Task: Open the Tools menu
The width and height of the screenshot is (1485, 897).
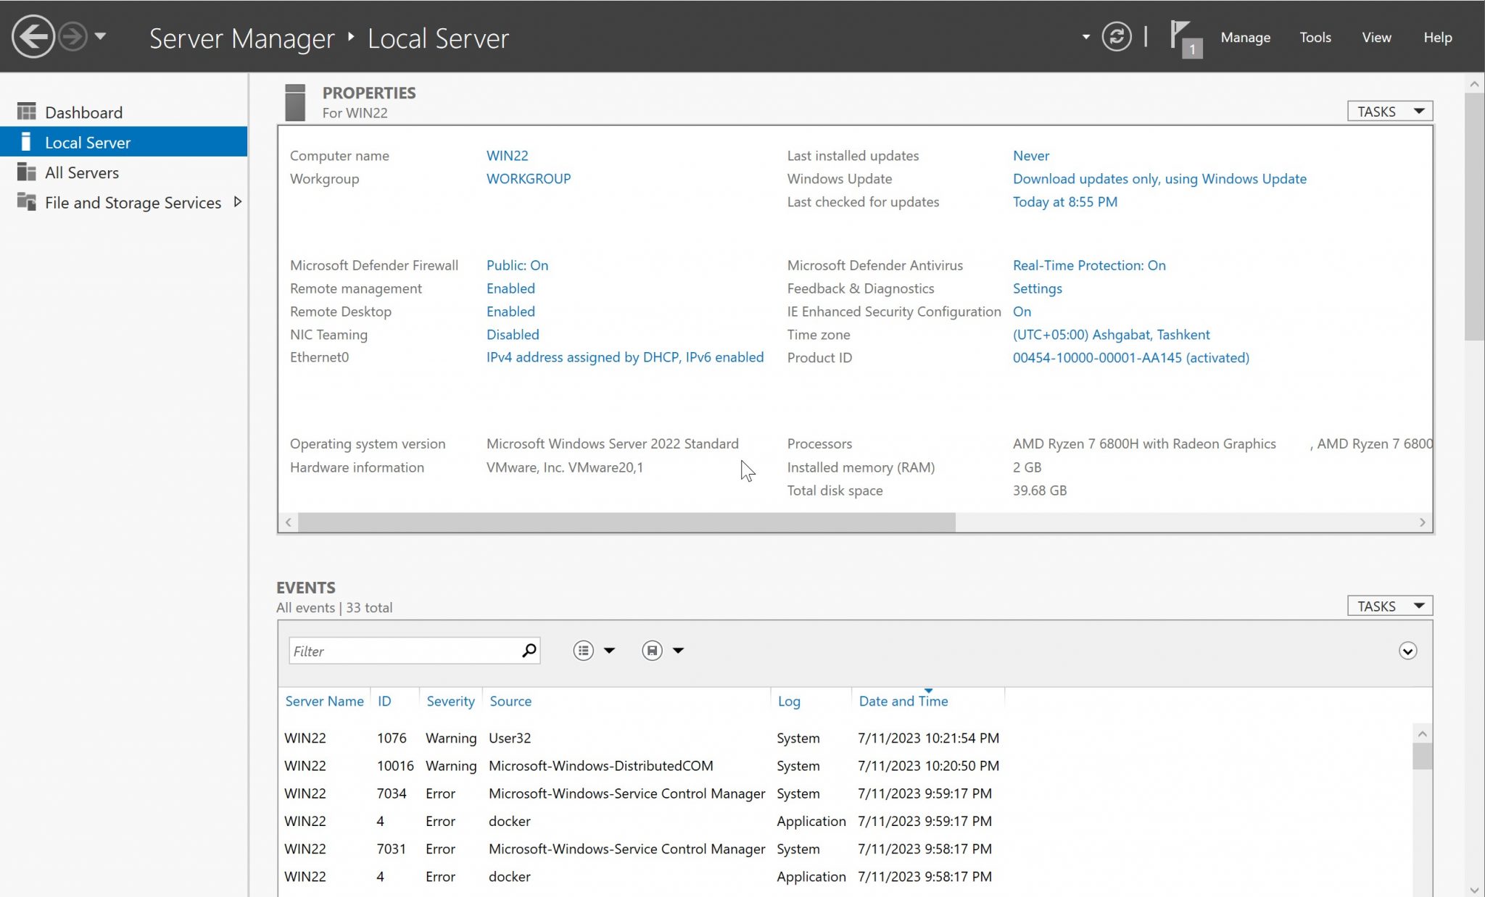Action: point(1315,37)
